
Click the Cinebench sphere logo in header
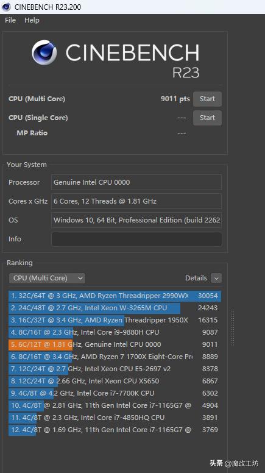click(x=44, y=52)
